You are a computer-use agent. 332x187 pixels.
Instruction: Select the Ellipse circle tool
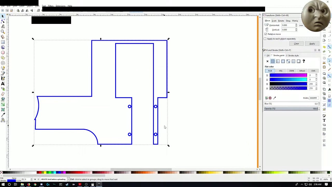point(3,52)
